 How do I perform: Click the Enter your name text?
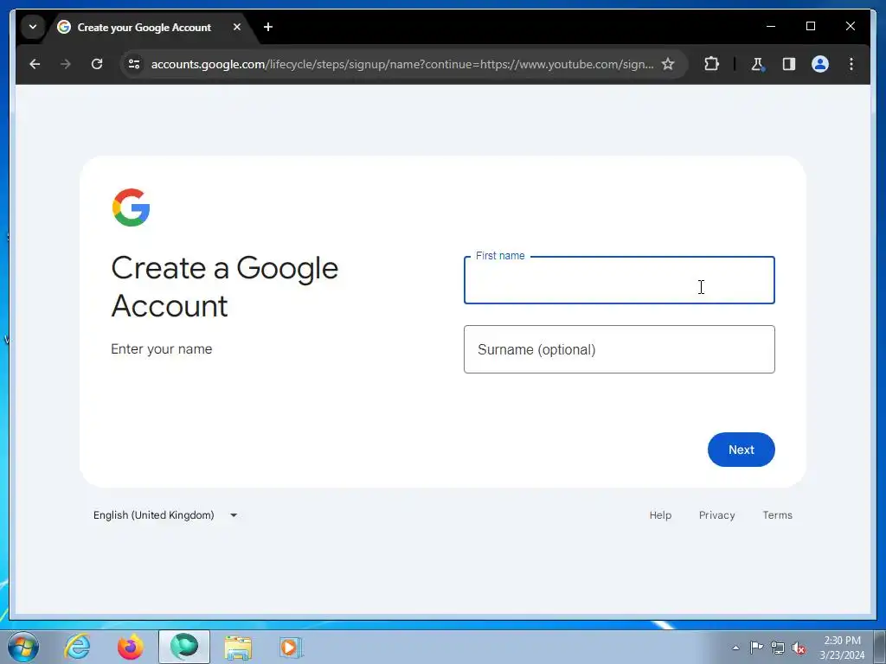162,349
